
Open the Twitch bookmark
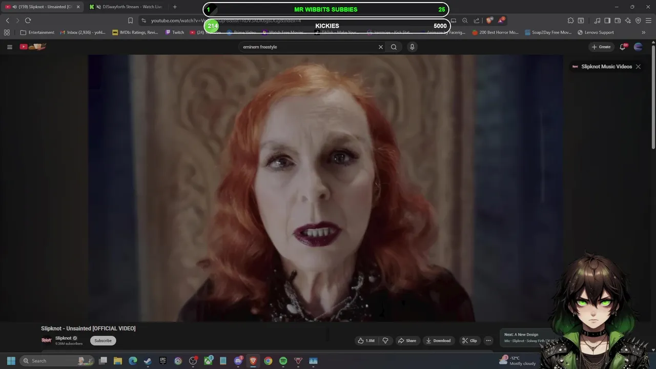pos(175,32)
